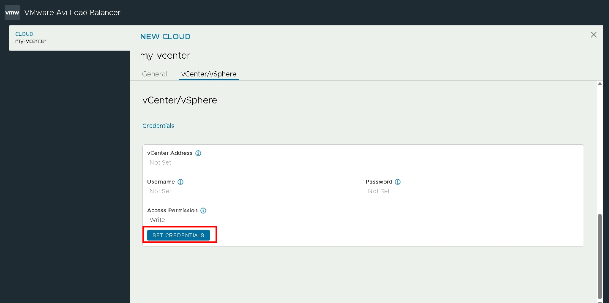Click the 'Write' access permission value

click(157, 220)
